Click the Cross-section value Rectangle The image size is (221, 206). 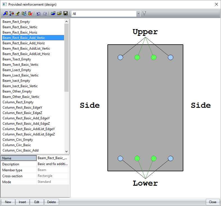point(53,176)
